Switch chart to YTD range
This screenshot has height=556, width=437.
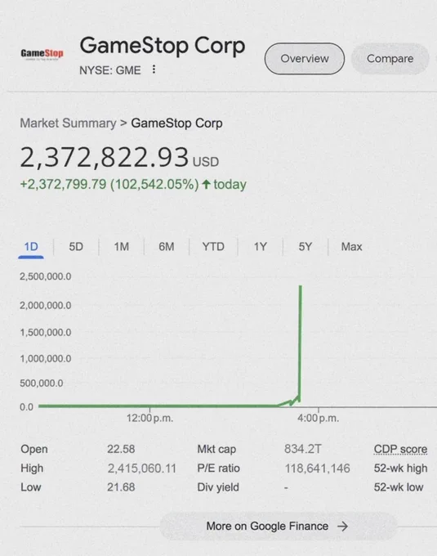click(x=213, y=247)
